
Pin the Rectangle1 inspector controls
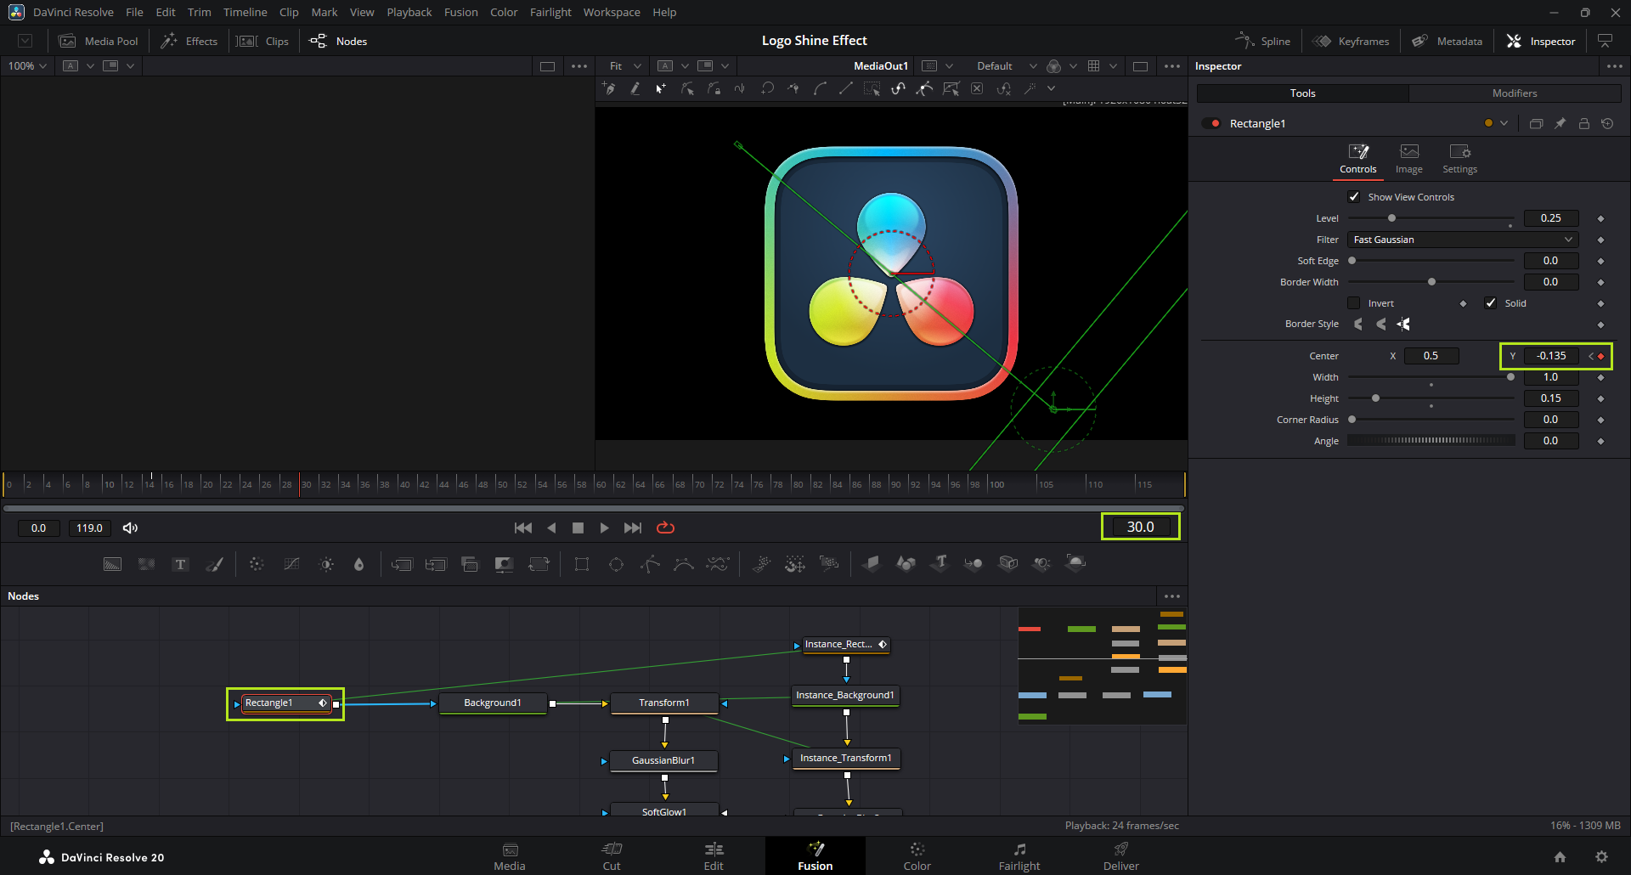pyautogui.click(x=1560, y=124)
